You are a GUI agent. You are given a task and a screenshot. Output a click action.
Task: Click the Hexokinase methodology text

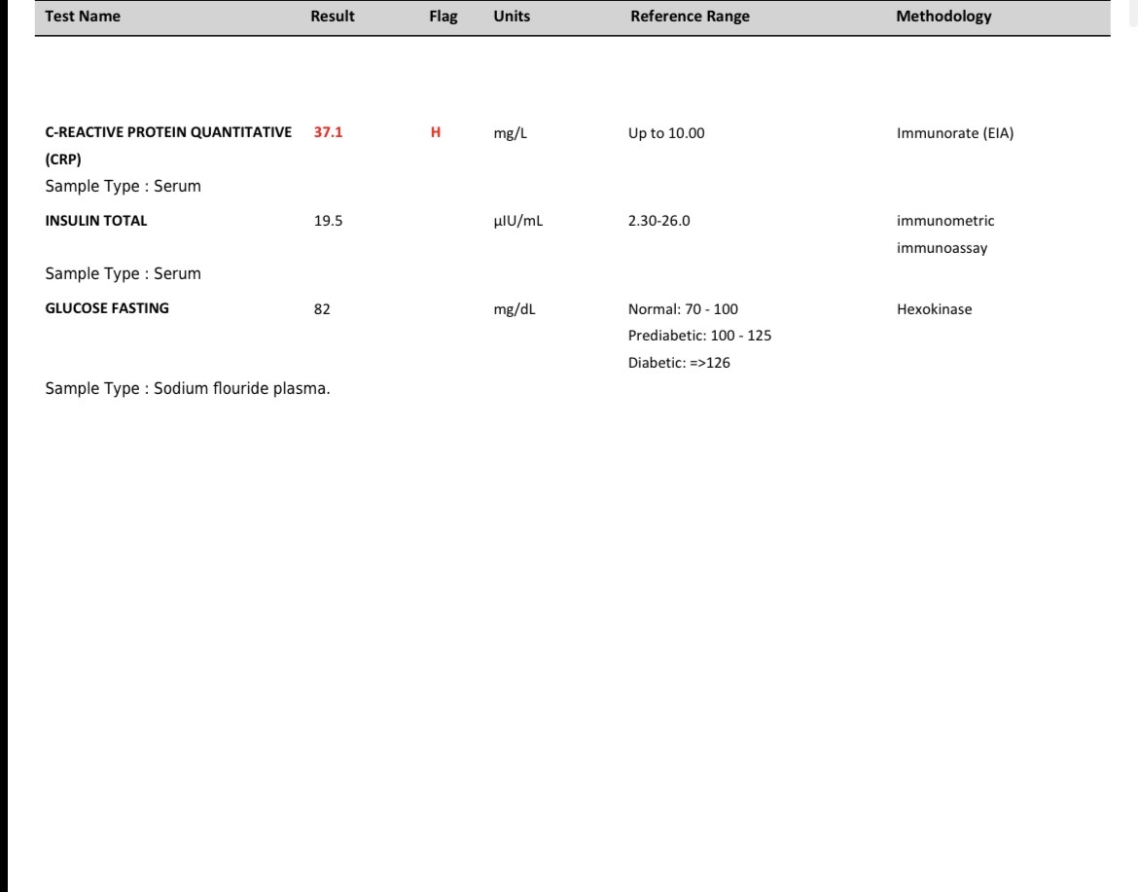pyautogui.click(x=934, y=309)
